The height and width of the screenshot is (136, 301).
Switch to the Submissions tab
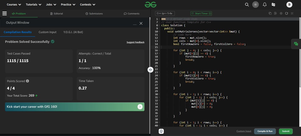[94, 14]
